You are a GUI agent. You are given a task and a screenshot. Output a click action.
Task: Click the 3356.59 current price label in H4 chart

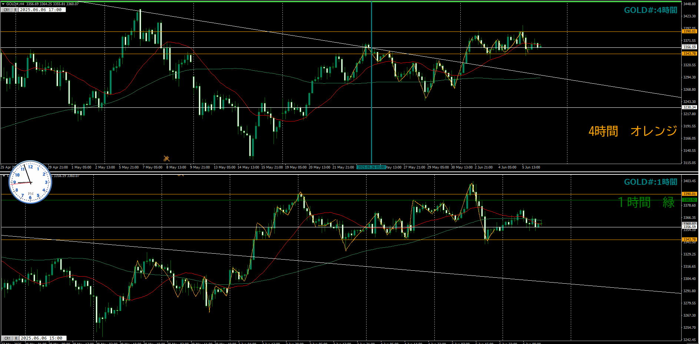pyautogui.click(x=689, y=47)
